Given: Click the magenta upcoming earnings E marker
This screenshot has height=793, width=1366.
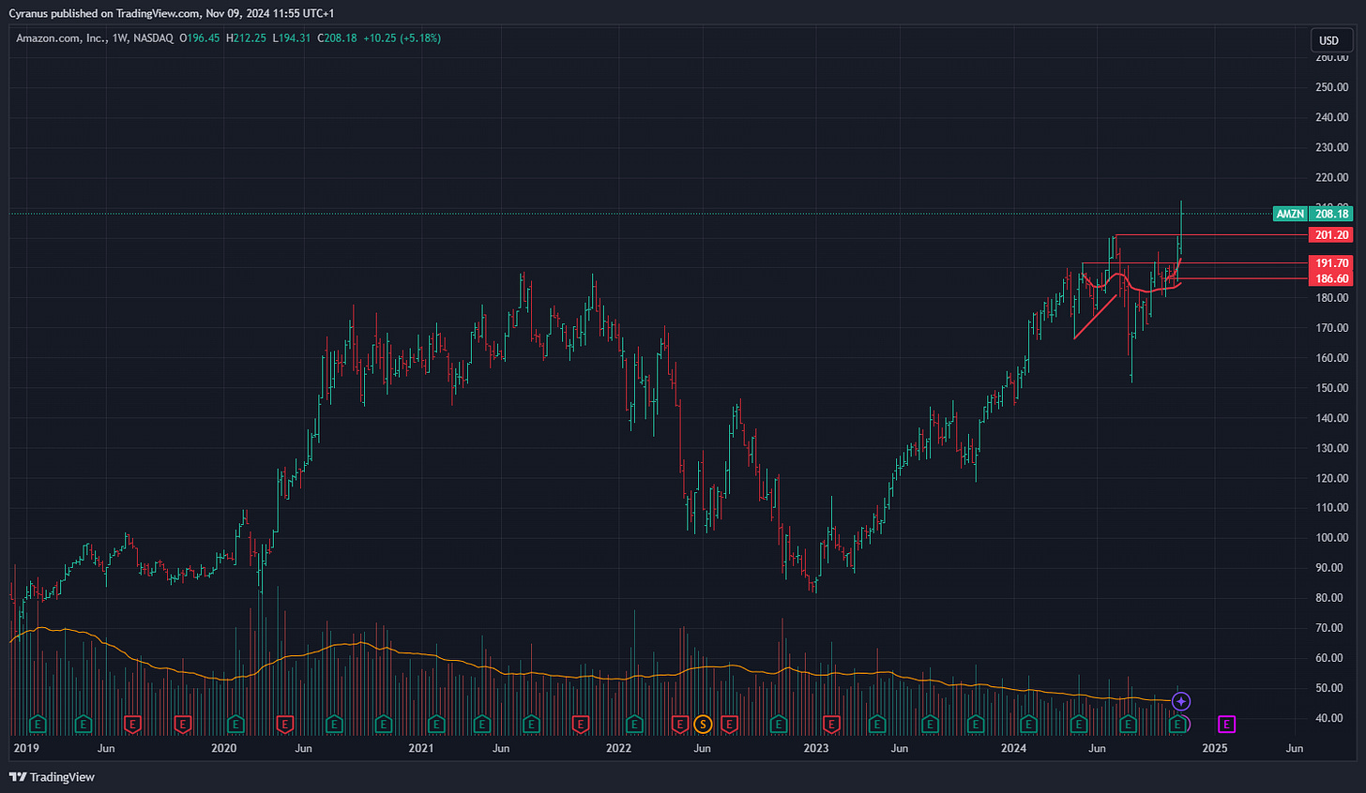Looking at the screenshot, I should tap(1226, 724).
